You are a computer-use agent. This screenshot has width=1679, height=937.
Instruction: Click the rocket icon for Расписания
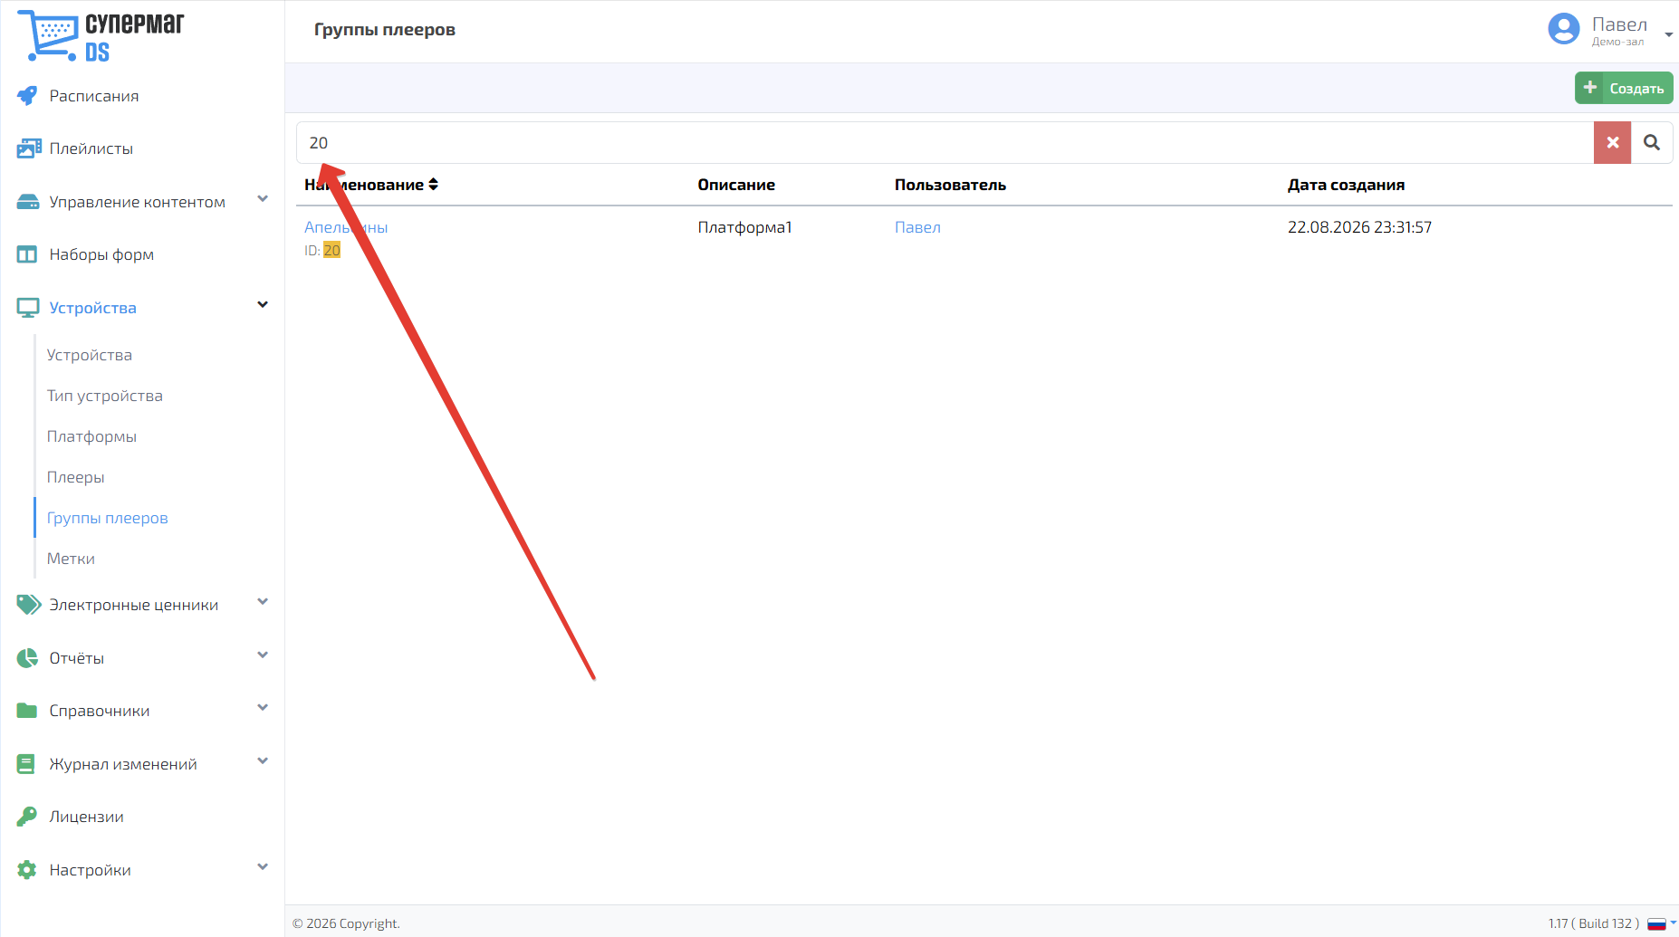click(x=27, y=95)
